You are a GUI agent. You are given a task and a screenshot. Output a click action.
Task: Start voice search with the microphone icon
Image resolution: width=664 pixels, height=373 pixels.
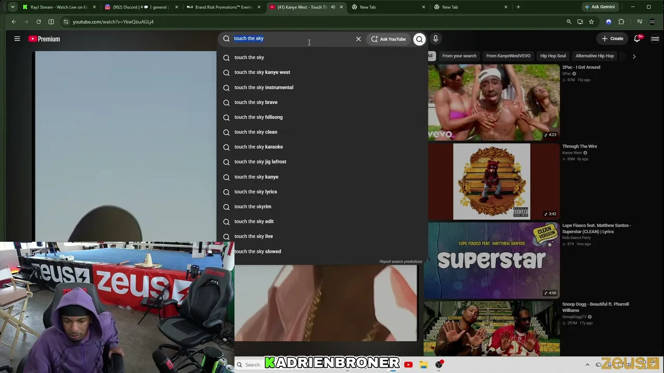click(436, 39)
